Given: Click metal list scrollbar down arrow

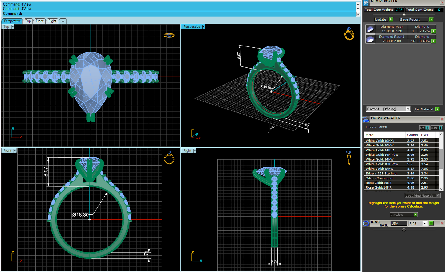Looking at the screenshot, I should [441, 189].
